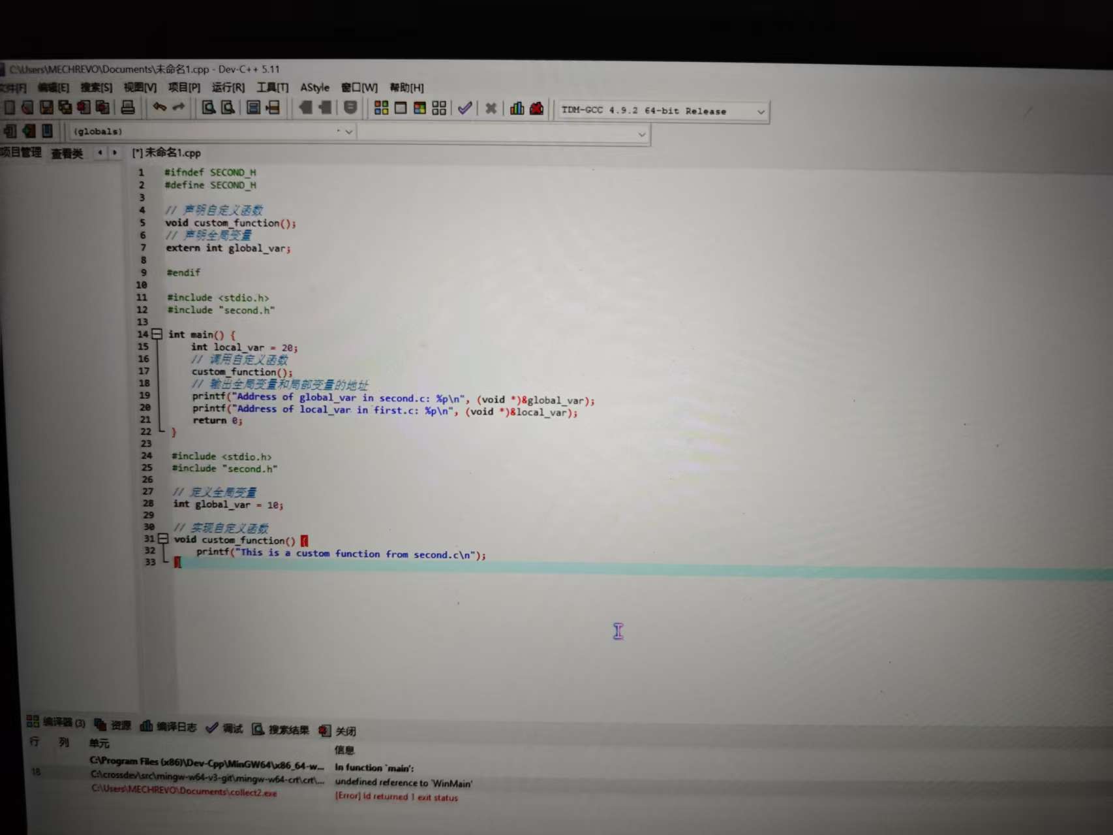Select the "undefined reference to 'WinMain'" message
The image size is (1113, 835).
point(404,782)
